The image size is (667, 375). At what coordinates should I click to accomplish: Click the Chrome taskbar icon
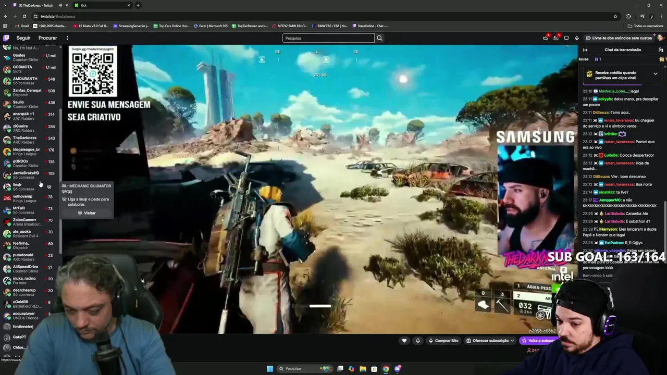(x=386, y=369)
